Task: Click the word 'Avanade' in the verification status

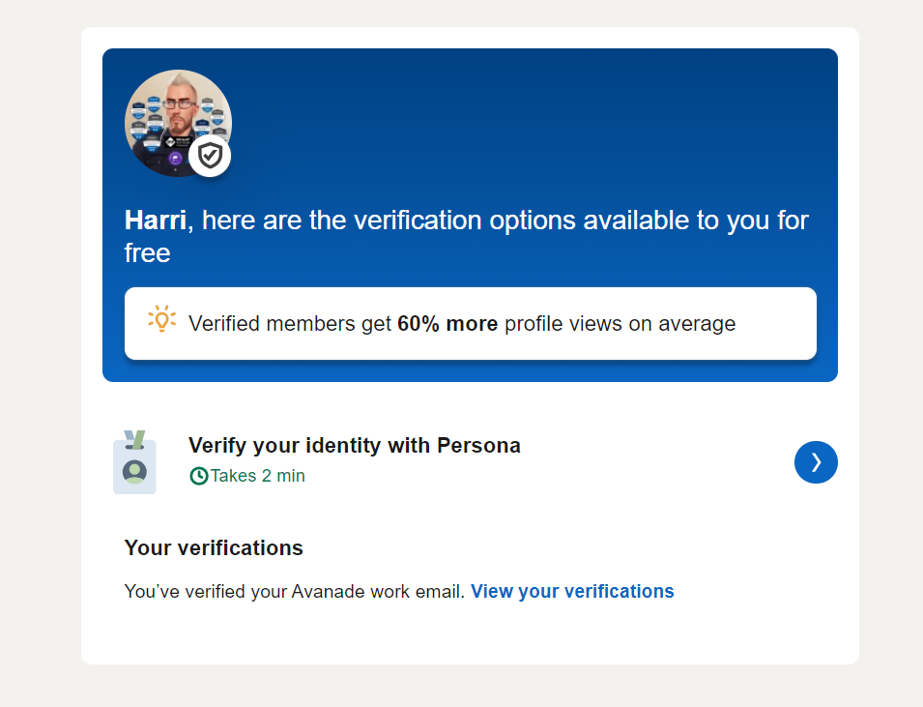Action: tap(328, 591)
